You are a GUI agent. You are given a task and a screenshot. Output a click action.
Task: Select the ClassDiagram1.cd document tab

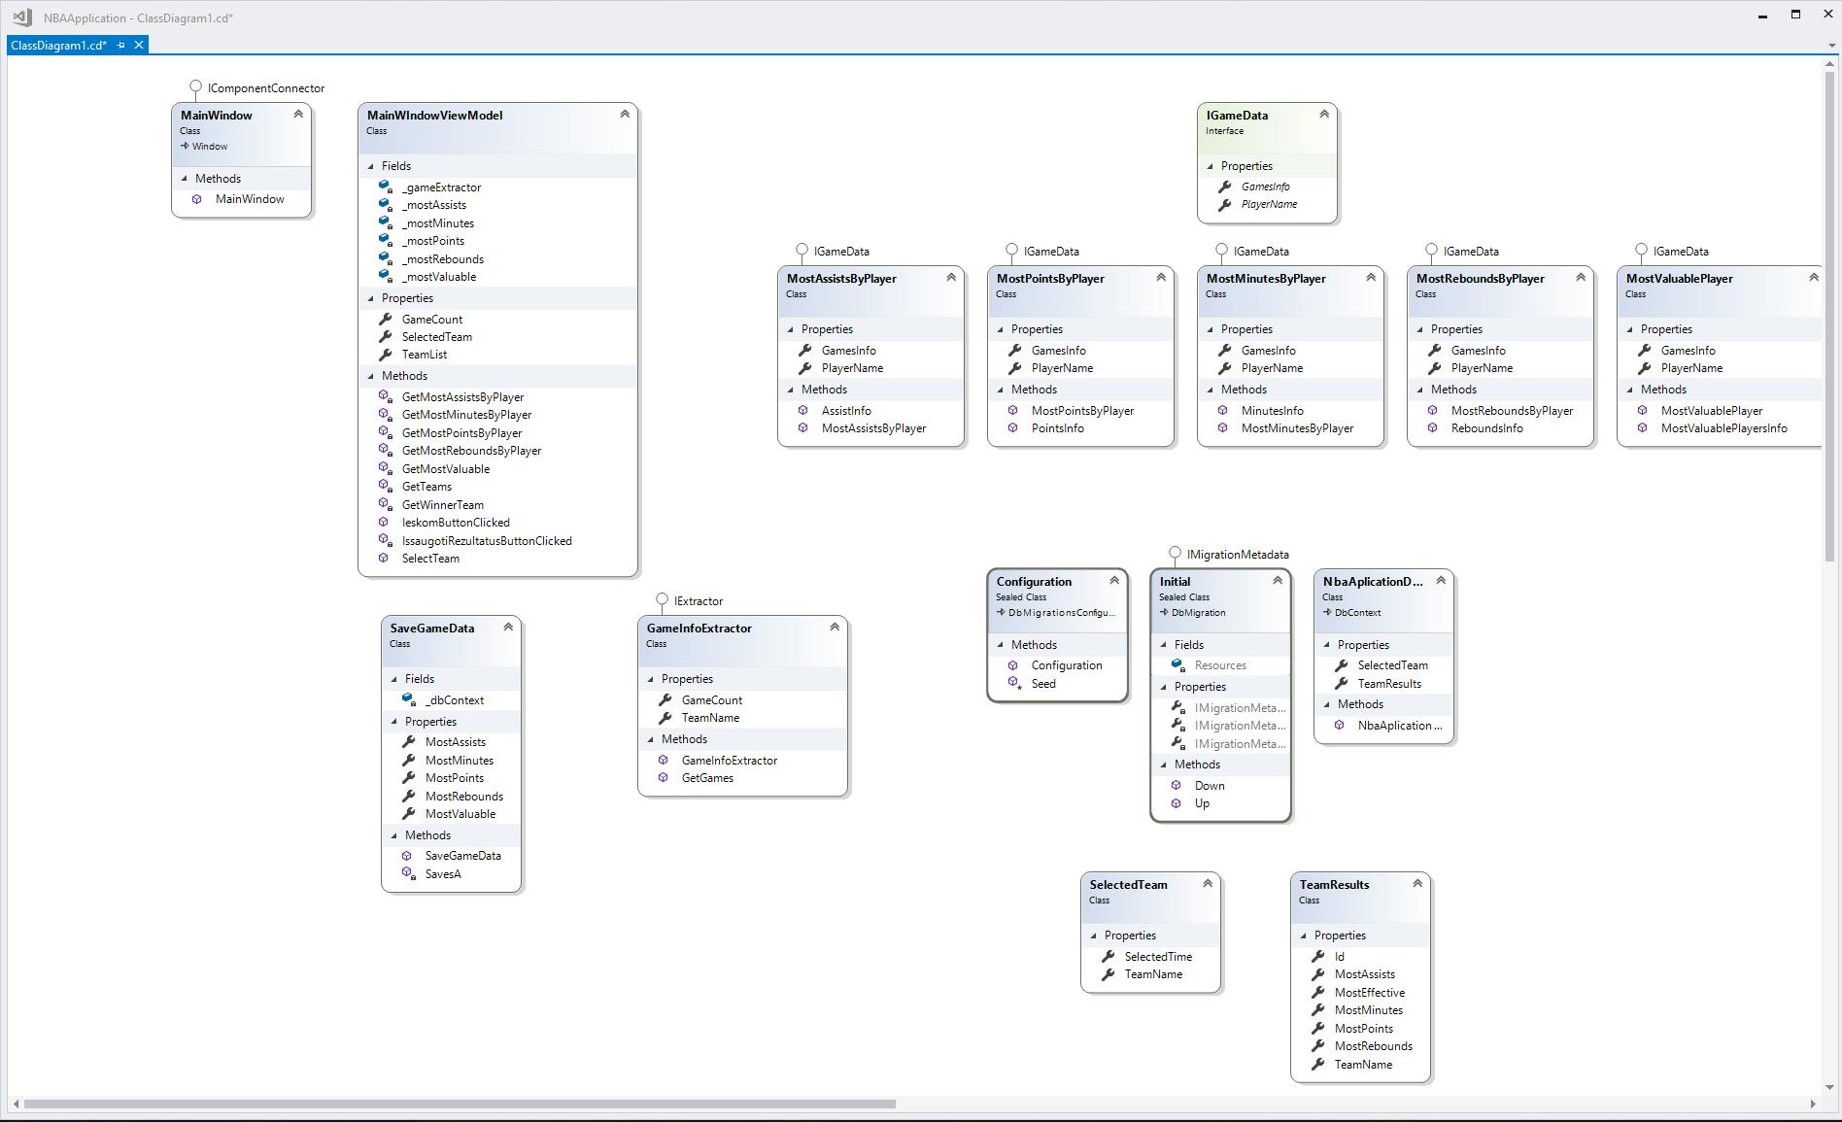point(58,46)
